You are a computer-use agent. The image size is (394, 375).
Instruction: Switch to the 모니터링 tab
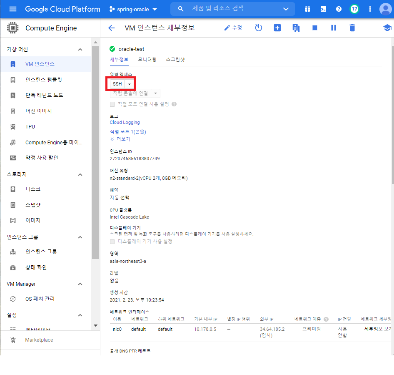147,60
